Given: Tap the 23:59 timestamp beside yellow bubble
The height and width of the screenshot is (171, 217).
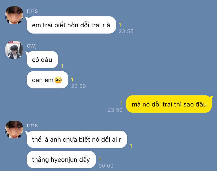Looking at the screenshot, I should pos(115,110).
